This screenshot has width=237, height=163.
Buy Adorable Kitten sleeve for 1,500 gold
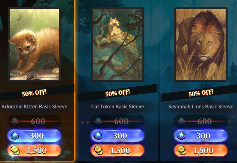coord(34,150)
